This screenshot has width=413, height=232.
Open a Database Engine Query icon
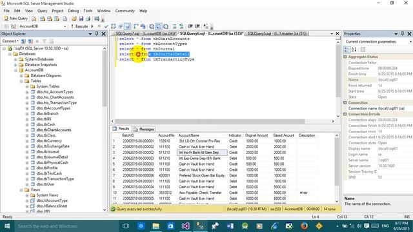point(34,19)
